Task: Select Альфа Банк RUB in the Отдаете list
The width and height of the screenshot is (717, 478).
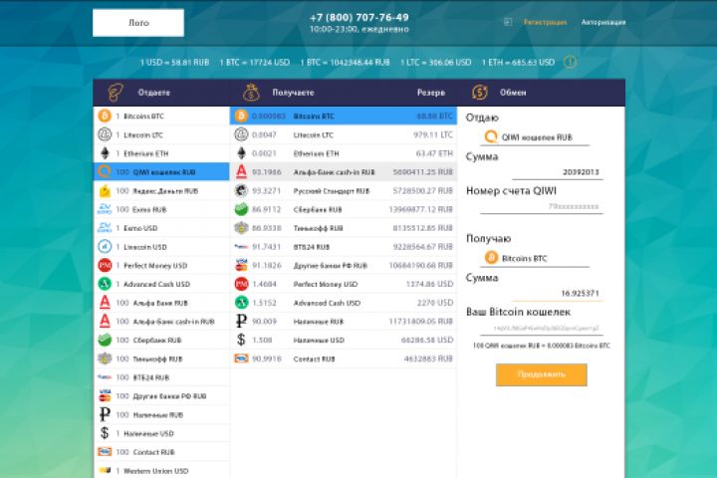Action: 161,303
